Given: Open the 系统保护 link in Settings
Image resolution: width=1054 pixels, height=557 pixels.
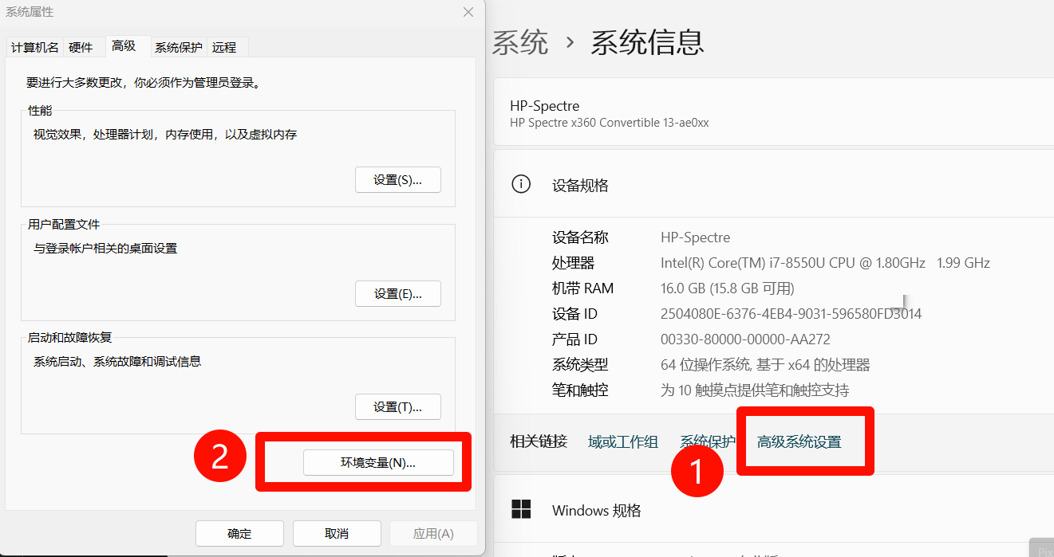Looking at the screenshot, I should [x=708, y=441].
